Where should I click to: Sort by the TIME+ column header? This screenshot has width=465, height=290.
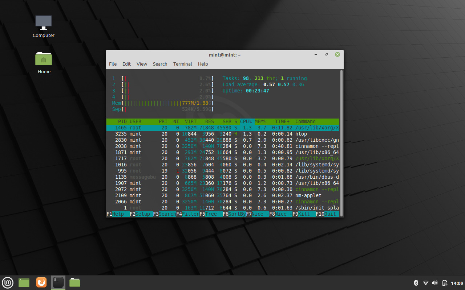coord(282,121)
